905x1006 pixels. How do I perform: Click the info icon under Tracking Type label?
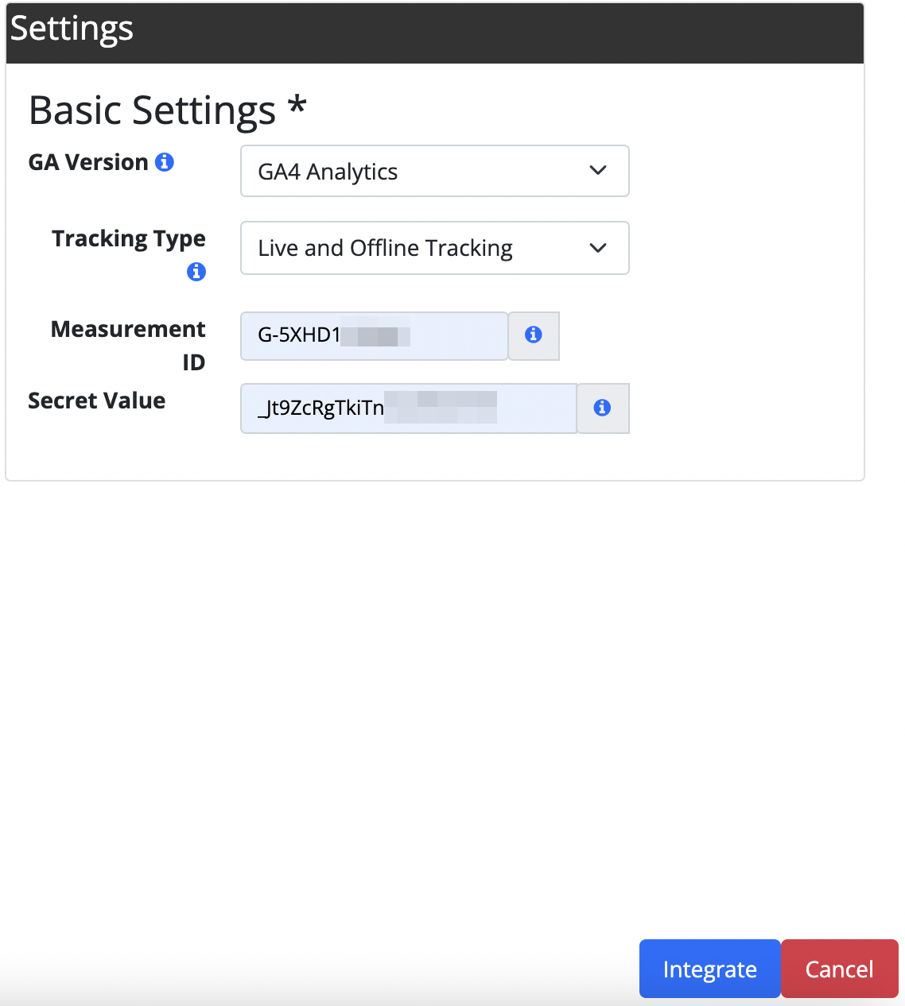tap(196, 272)
